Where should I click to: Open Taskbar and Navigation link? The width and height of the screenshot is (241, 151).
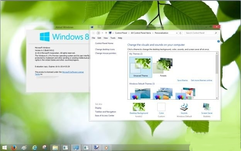tap(105, 112)
